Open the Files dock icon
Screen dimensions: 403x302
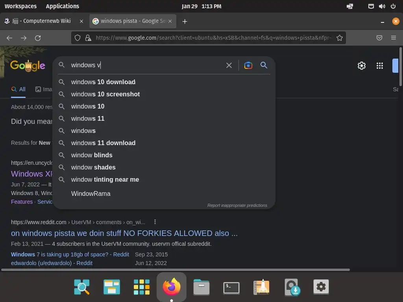[x=201, y=287]
